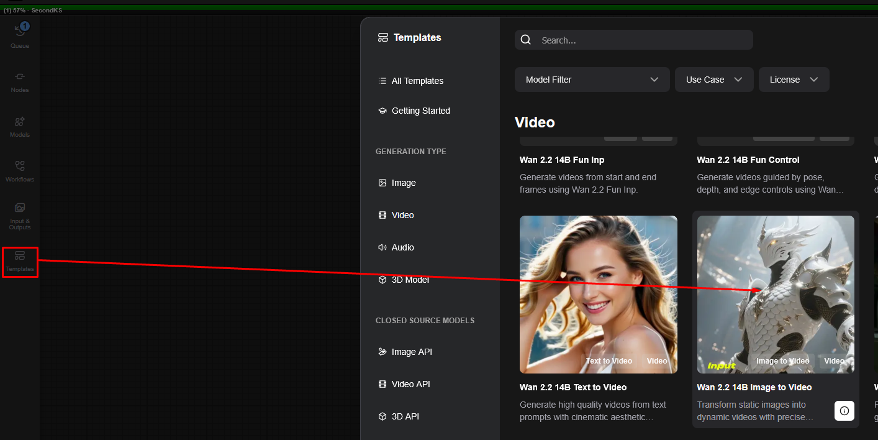The height and width of the screenshot is (440, 878).
Task: Click the template search field
Action: point(633,40)
